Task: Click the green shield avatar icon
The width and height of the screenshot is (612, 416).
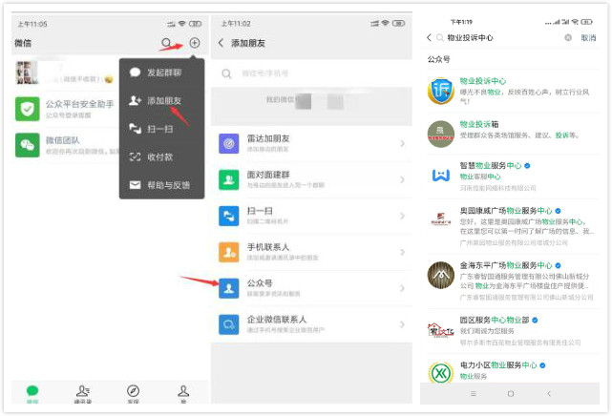Action: point(28,109)
